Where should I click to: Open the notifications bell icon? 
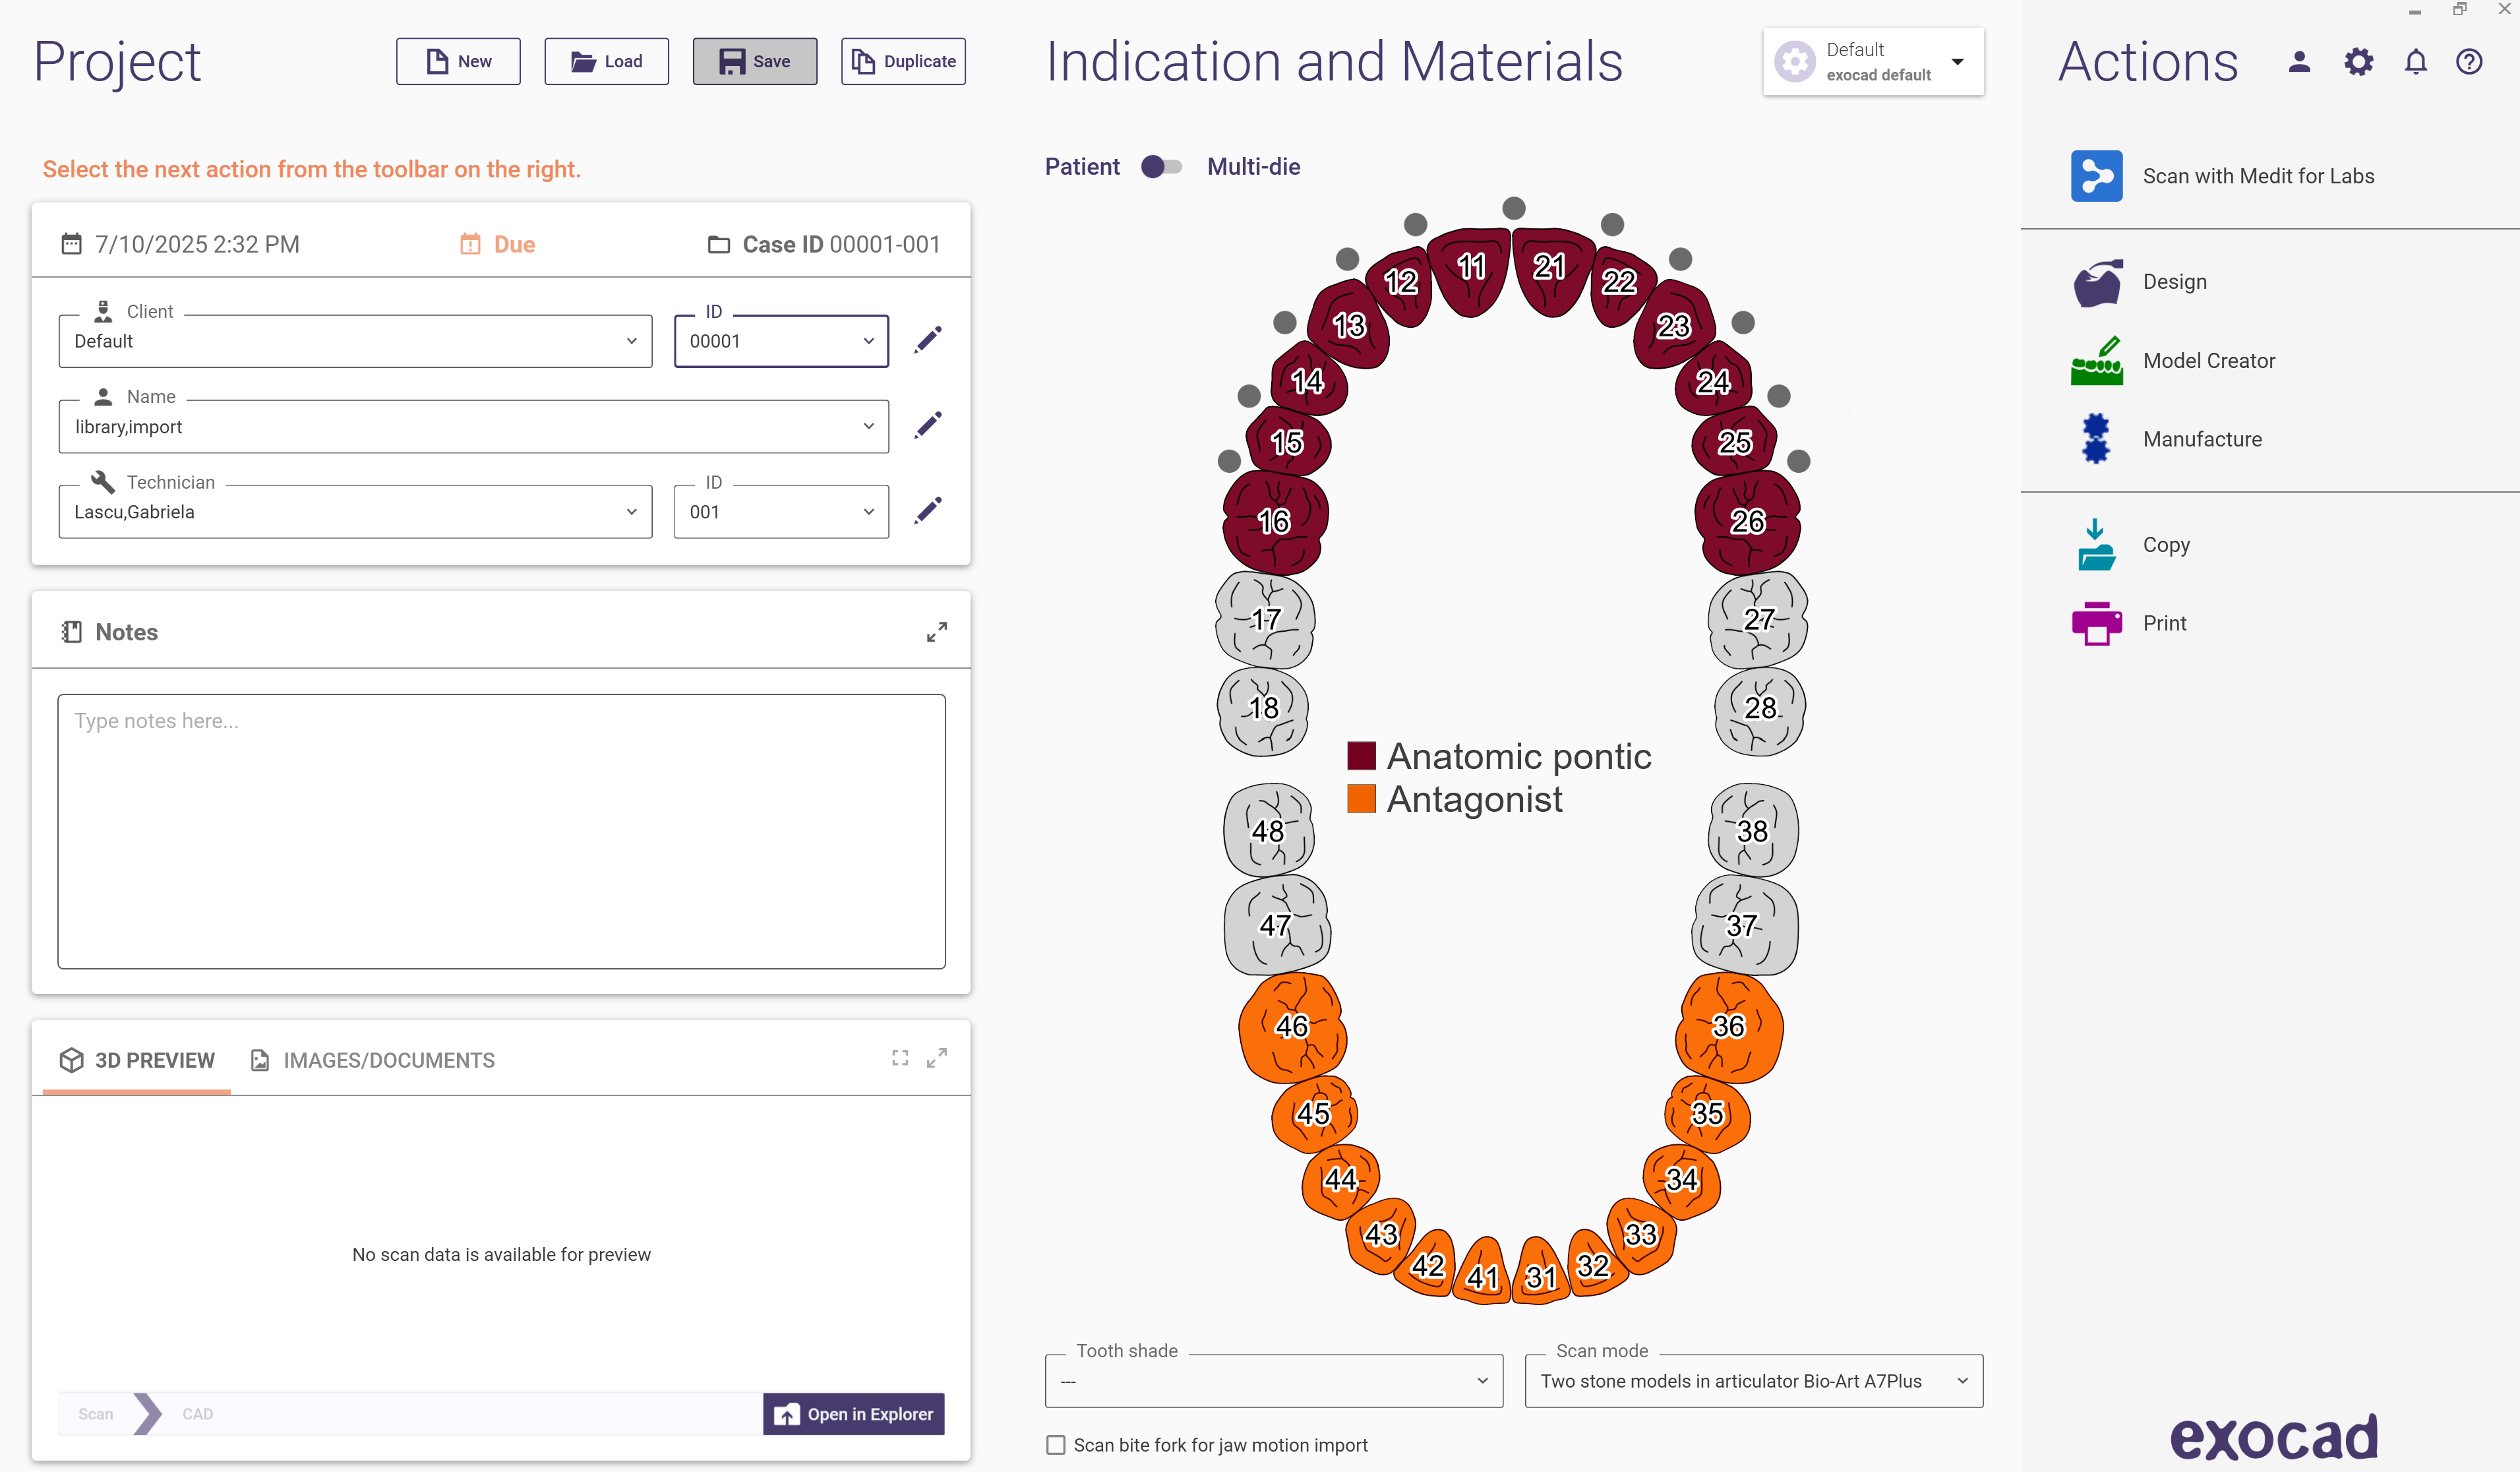(x=2415, y=62)
